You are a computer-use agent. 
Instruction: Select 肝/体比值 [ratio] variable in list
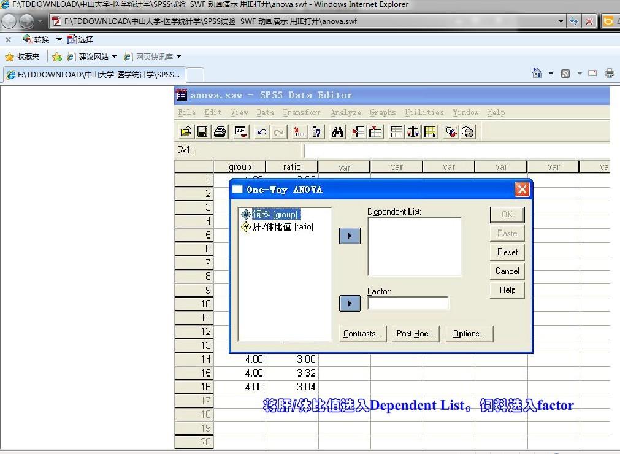[277, 226]
